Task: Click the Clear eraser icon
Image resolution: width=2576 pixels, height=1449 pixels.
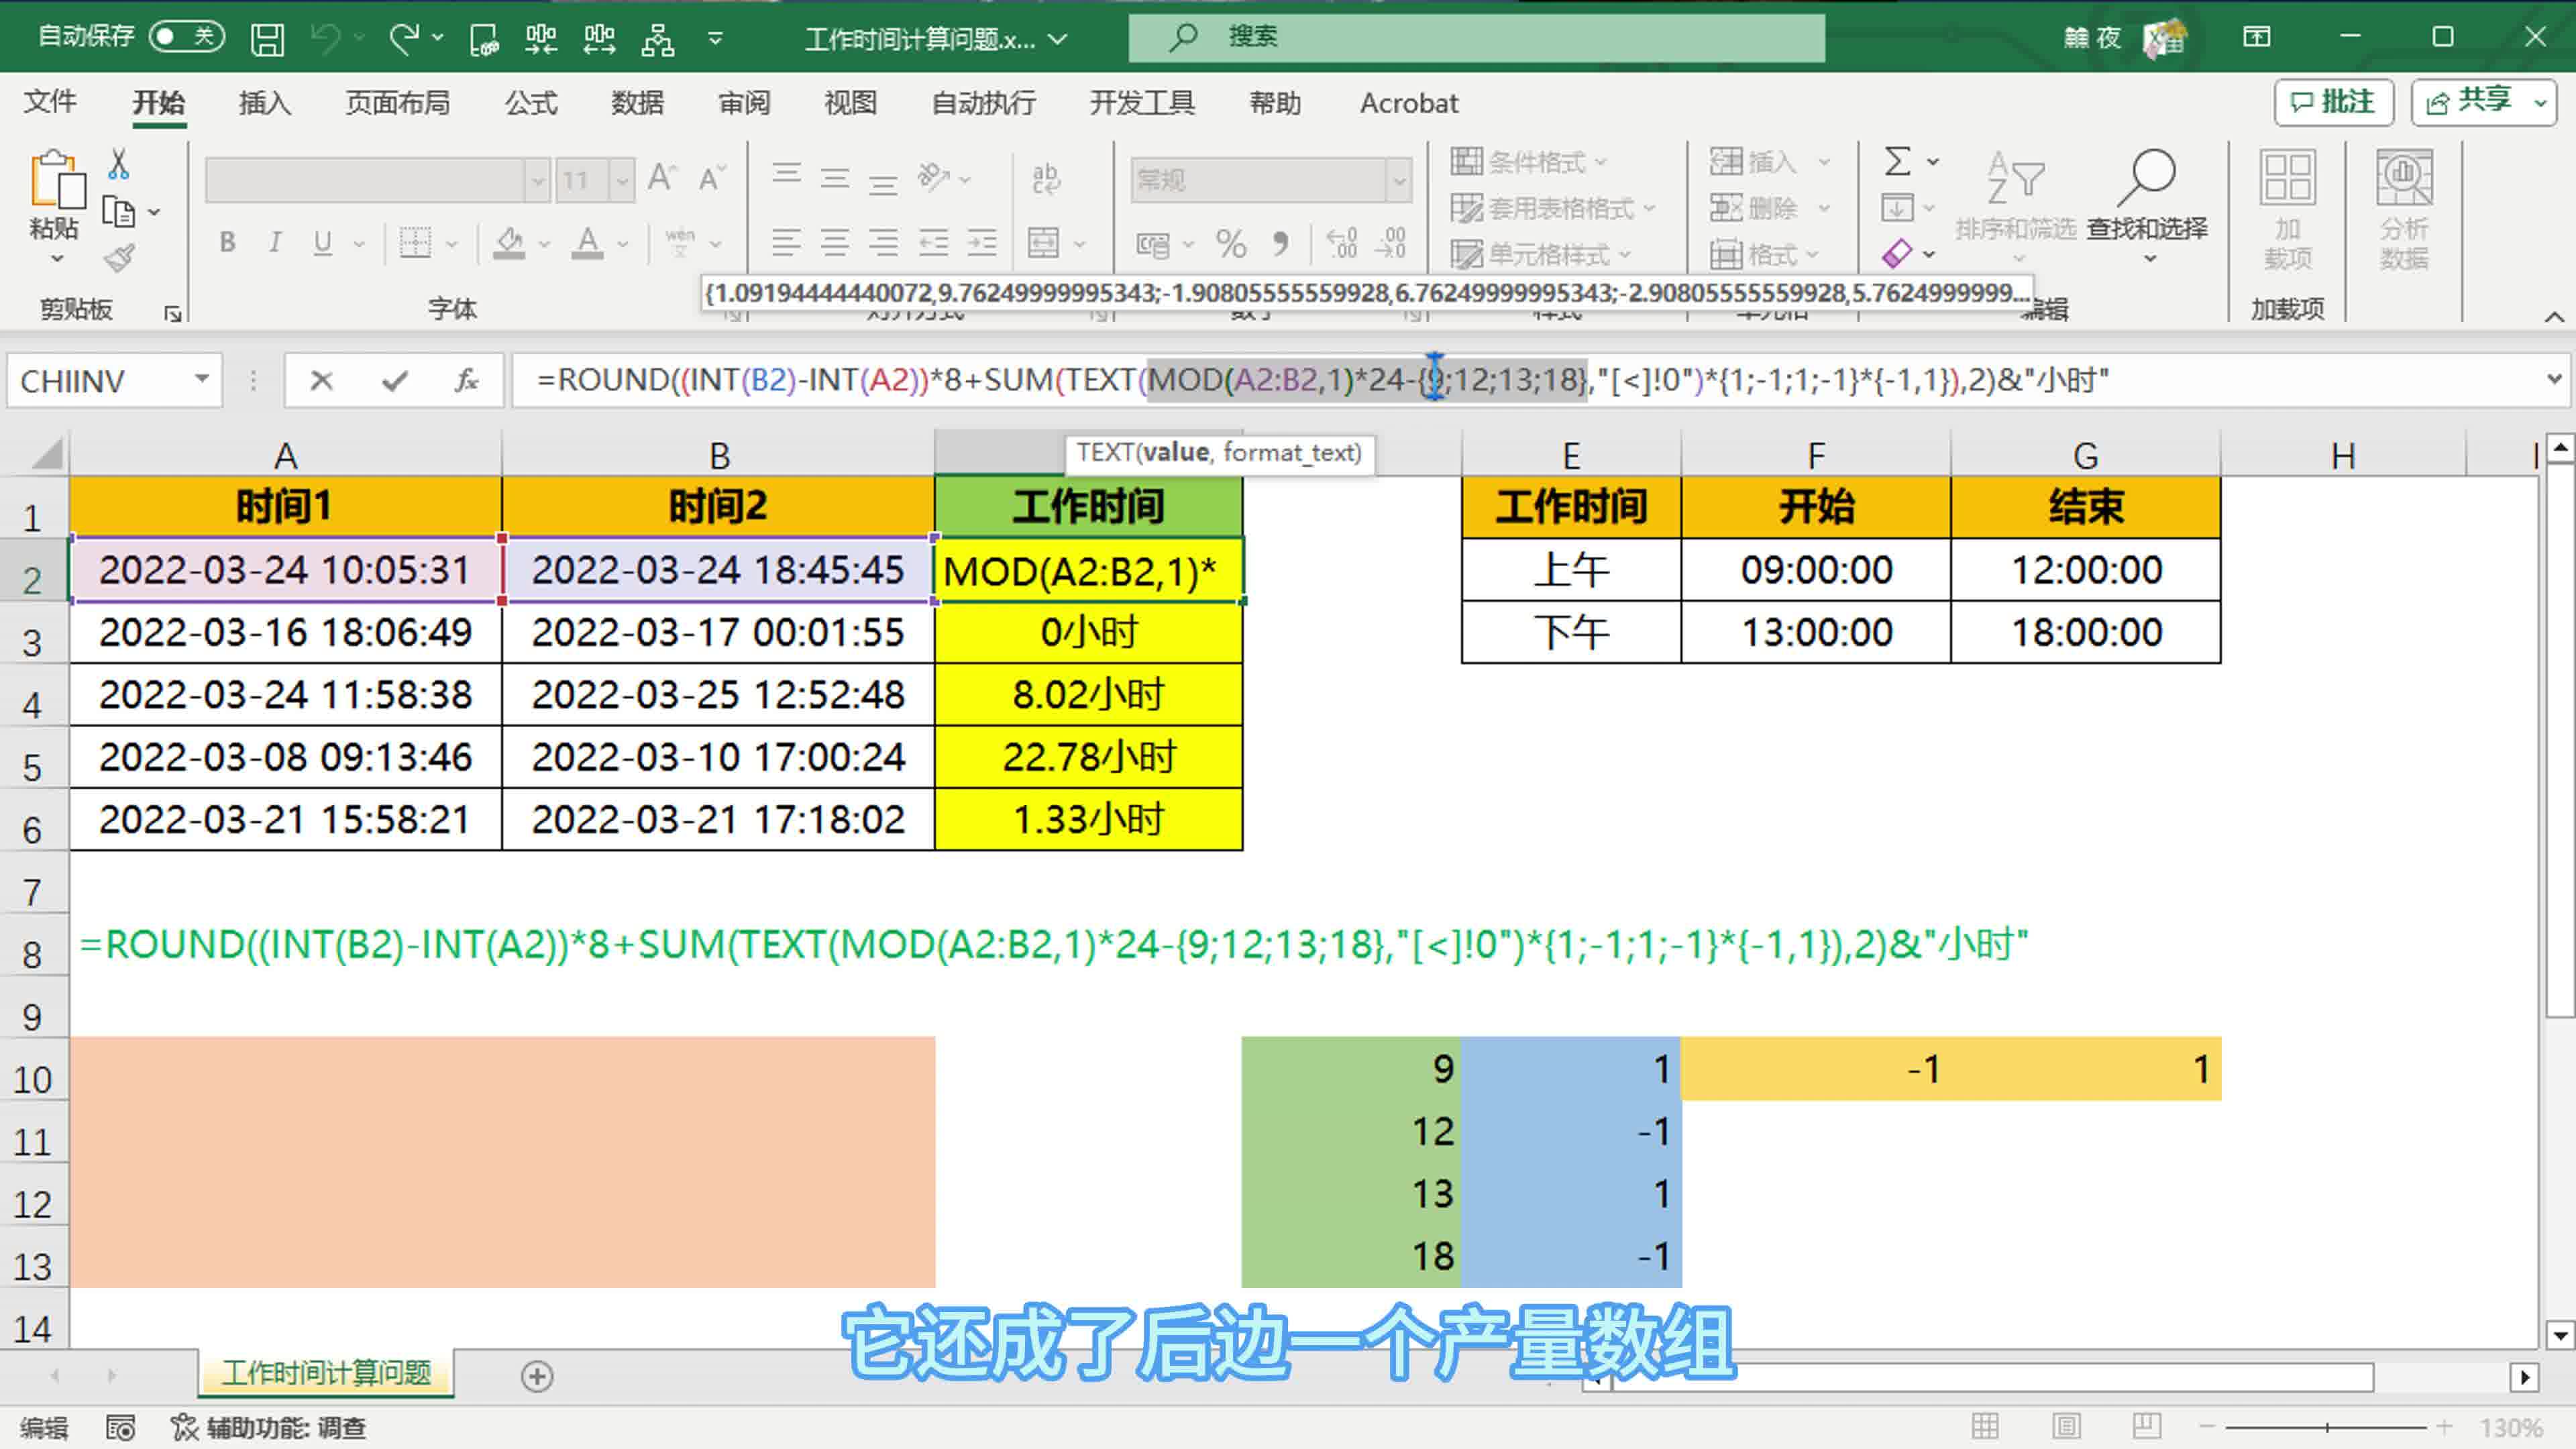Action: pyautogui.click(x=1897, y=253)
